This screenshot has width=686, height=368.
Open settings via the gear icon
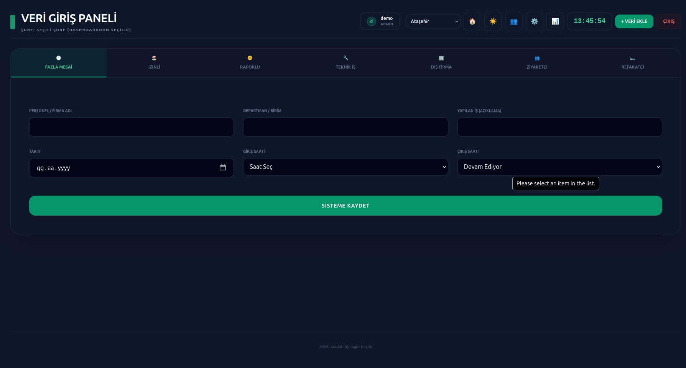[x=534, y=21]
